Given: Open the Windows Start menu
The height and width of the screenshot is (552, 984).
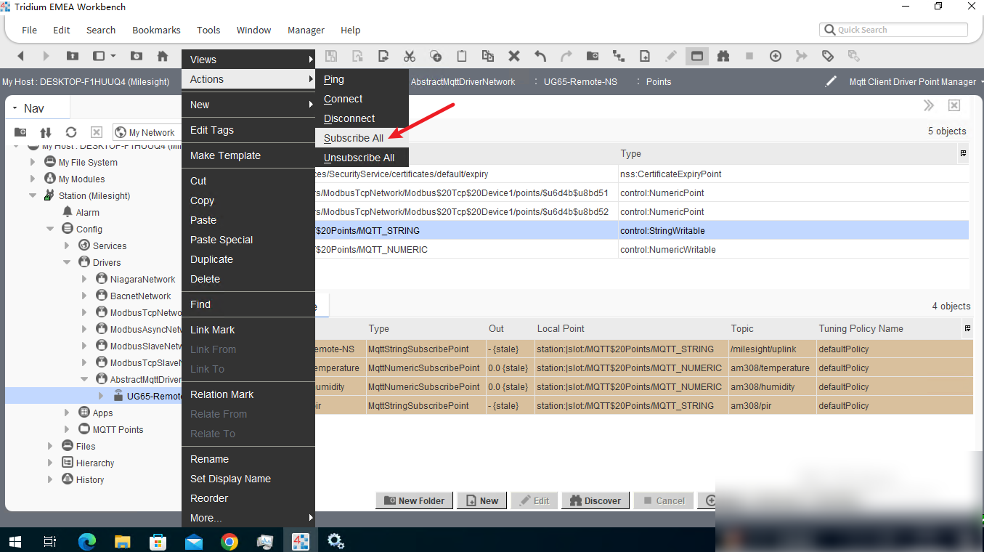Looking at the screenshot, I should (15, 541).
